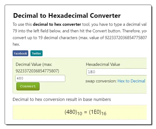Image resolution: width=156 pixels, height=129 pixels.
Task: Click the word 'hex.' ending the intro paragraph
Action: coord(16,44)
